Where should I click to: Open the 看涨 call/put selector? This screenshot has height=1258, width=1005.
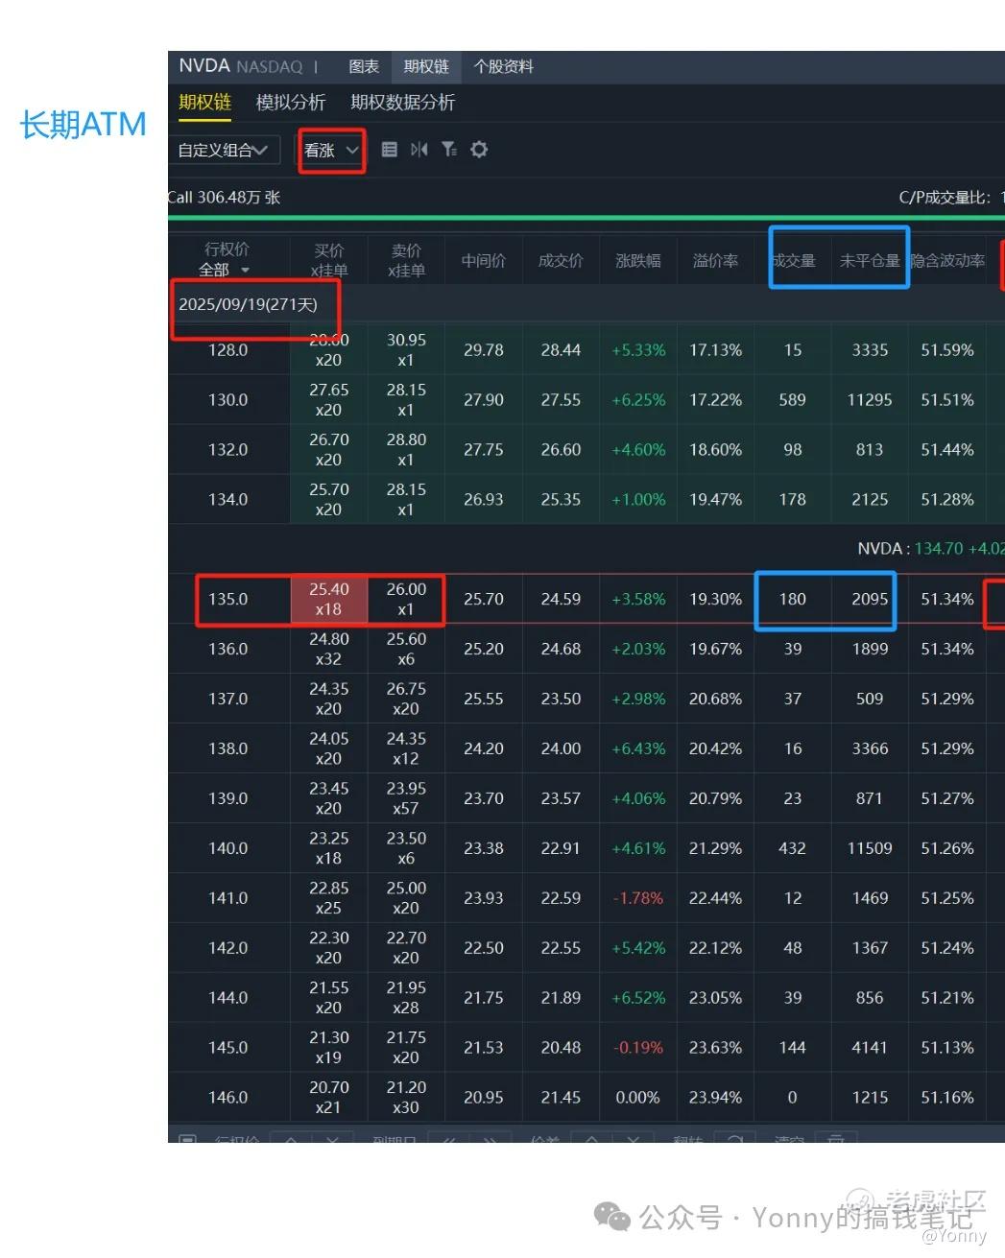(x=331, y=151)
